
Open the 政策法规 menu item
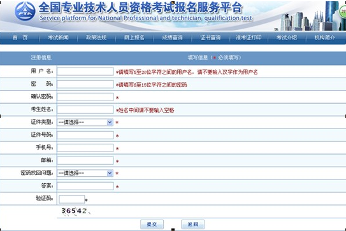(x=96, y=38)
